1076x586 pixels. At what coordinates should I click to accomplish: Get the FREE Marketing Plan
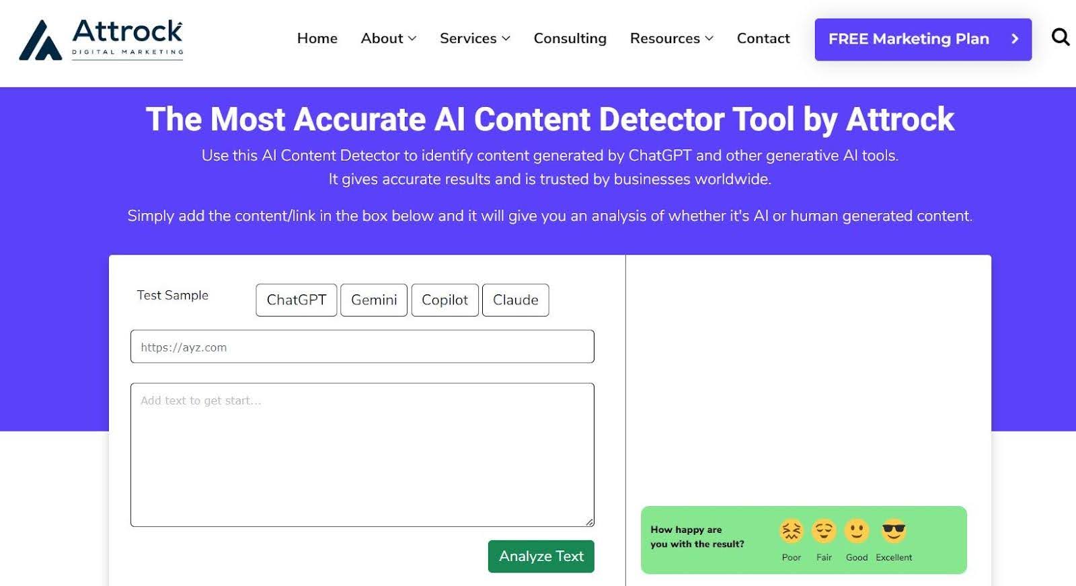tap(923, 40)
